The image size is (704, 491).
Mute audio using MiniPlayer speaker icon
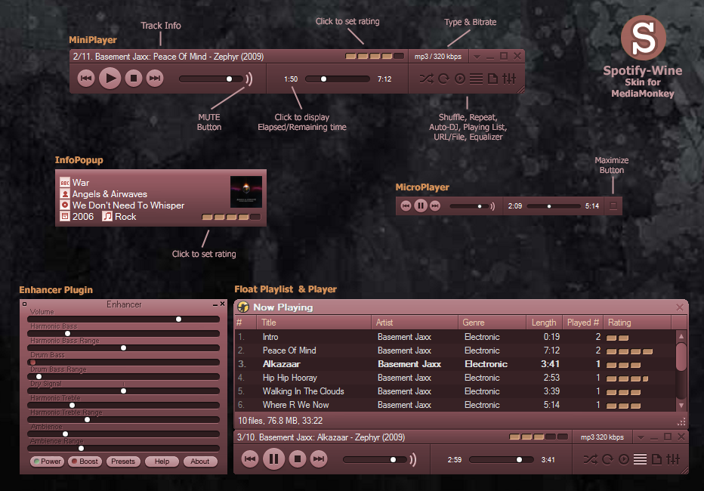249,79
